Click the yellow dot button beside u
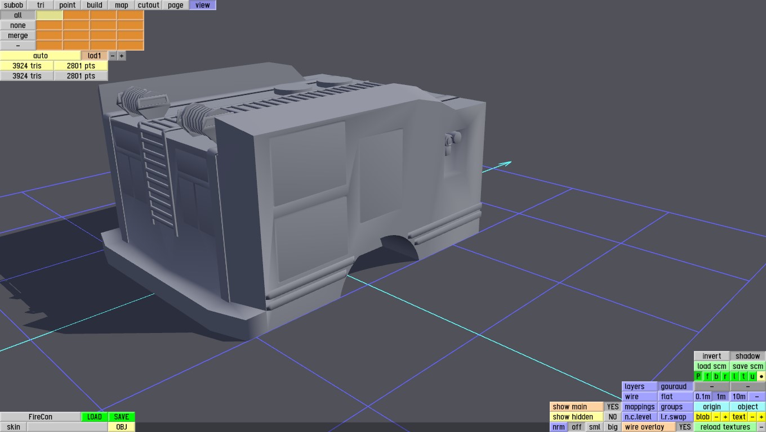Image resolution: width=766 pixels, height=432 pixels. (x=761, y=376)
